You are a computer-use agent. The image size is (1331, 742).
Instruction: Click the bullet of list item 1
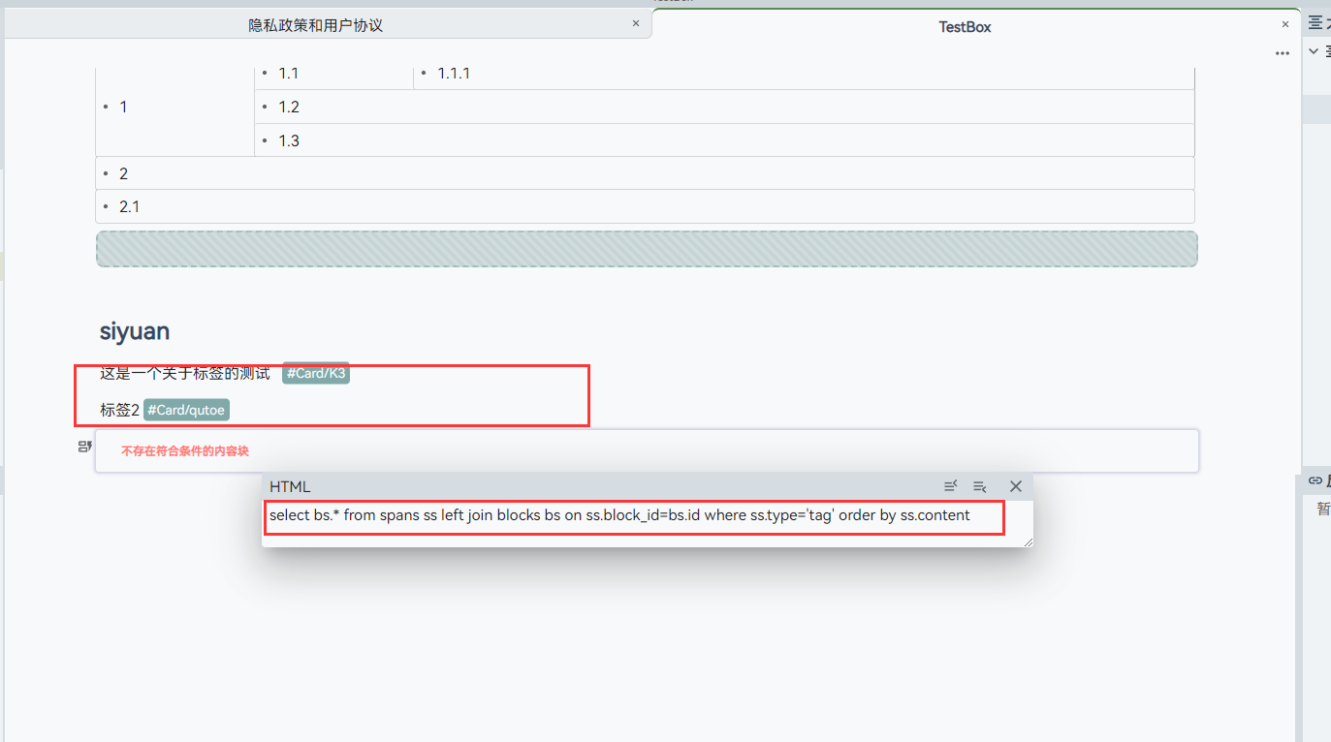coord(108,107)
